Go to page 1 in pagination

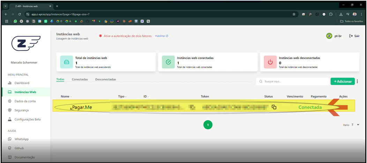(x=208, y=125)
